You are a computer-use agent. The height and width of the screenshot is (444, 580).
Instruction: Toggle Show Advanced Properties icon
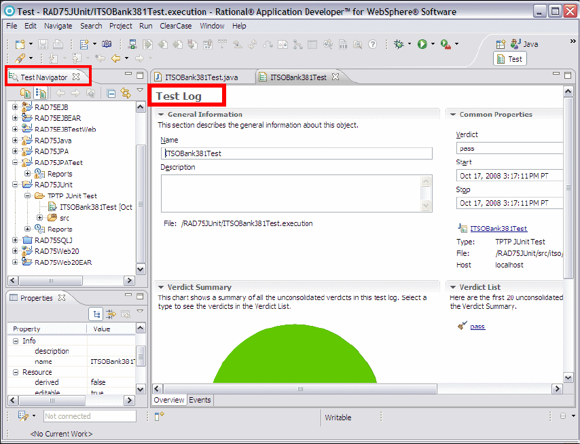(x=111, y=314)
